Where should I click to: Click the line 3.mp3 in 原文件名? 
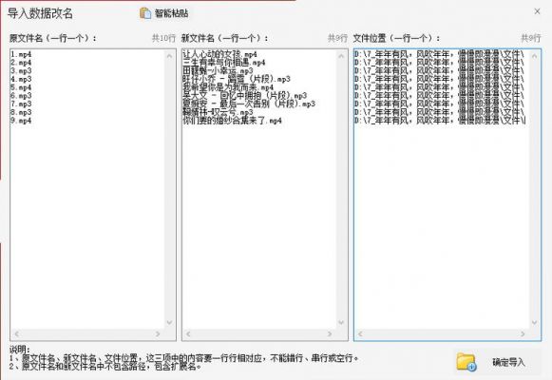(x=21, y=70)
